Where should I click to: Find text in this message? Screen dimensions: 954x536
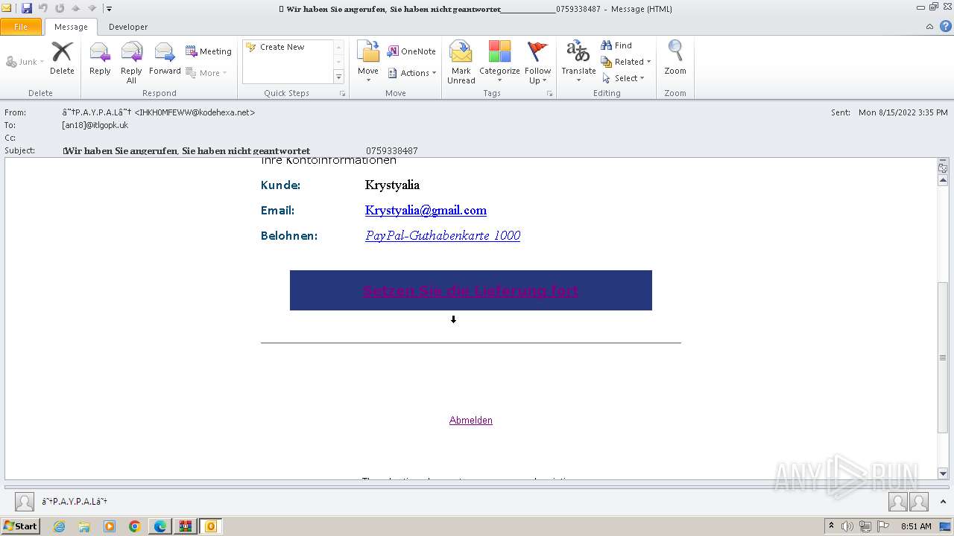[x=617, y=45]
